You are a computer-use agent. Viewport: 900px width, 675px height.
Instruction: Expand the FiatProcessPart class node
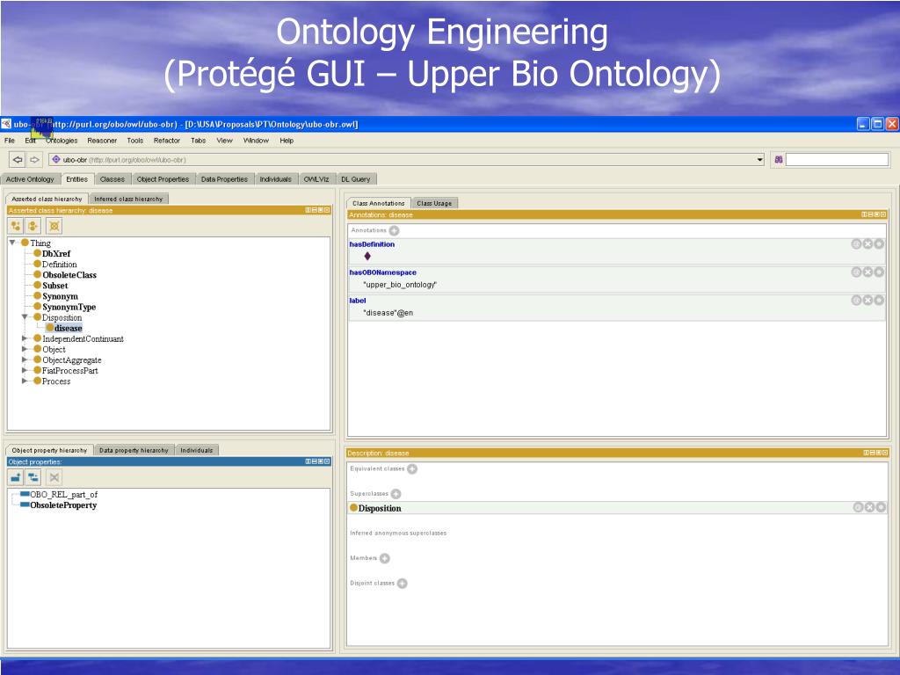(x=25, y=370)
